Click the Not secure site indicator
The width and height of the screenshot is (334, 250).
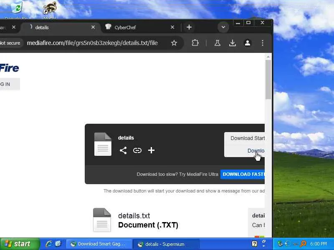[10, 43]
